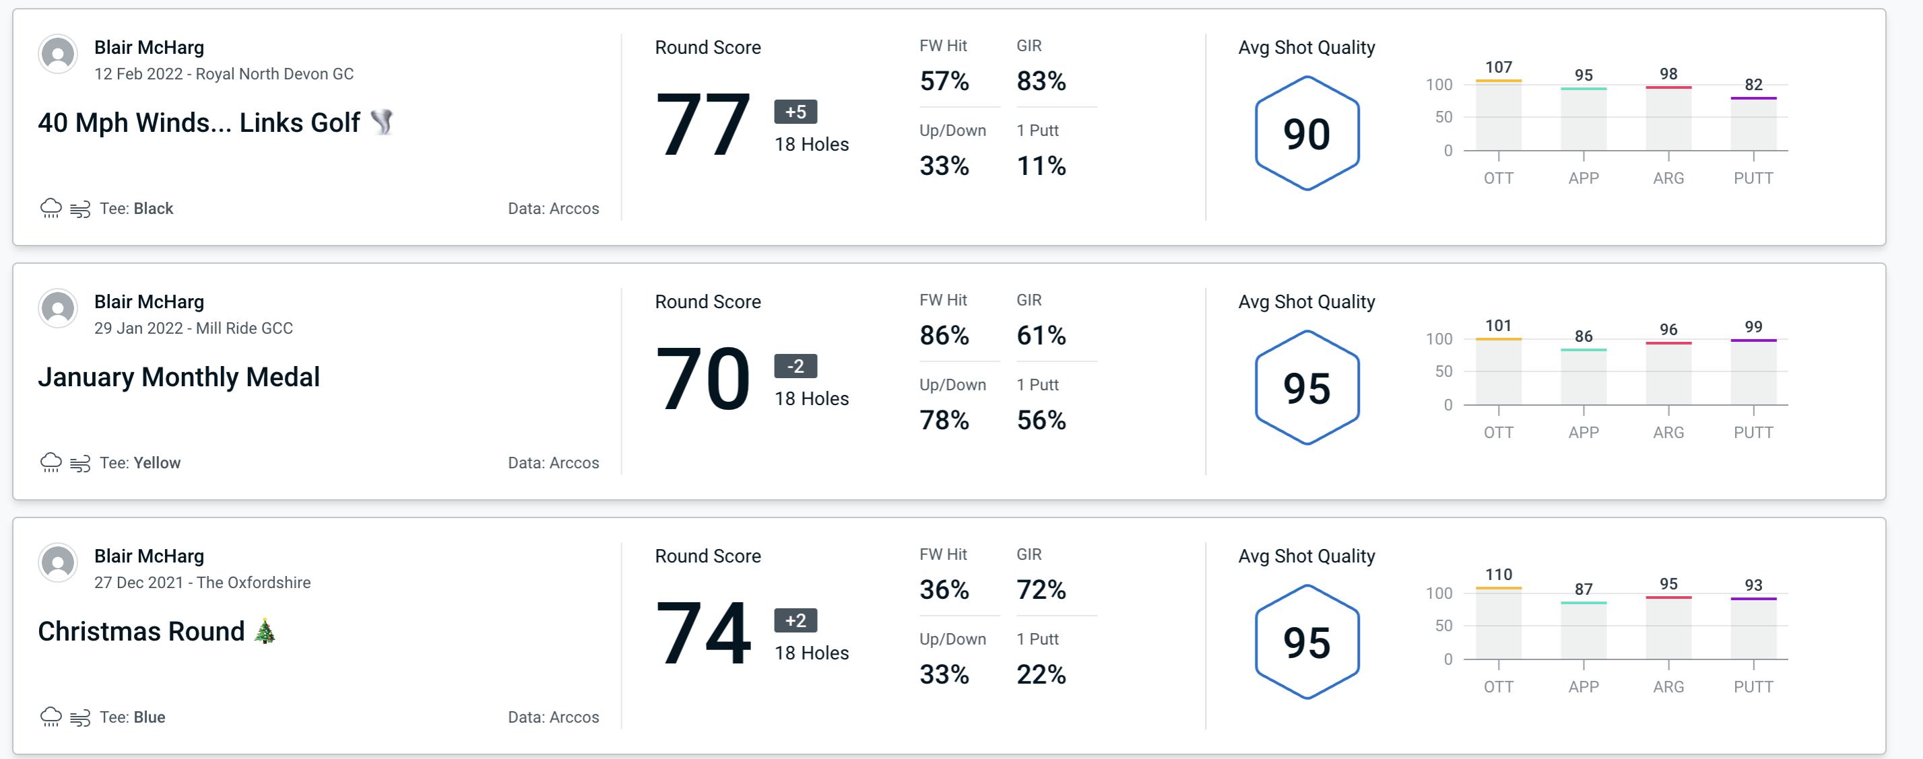Select the Data: Arccos link on round 1
The width and height of the screenshot is (1923, 759).
[x=551, y=207]
